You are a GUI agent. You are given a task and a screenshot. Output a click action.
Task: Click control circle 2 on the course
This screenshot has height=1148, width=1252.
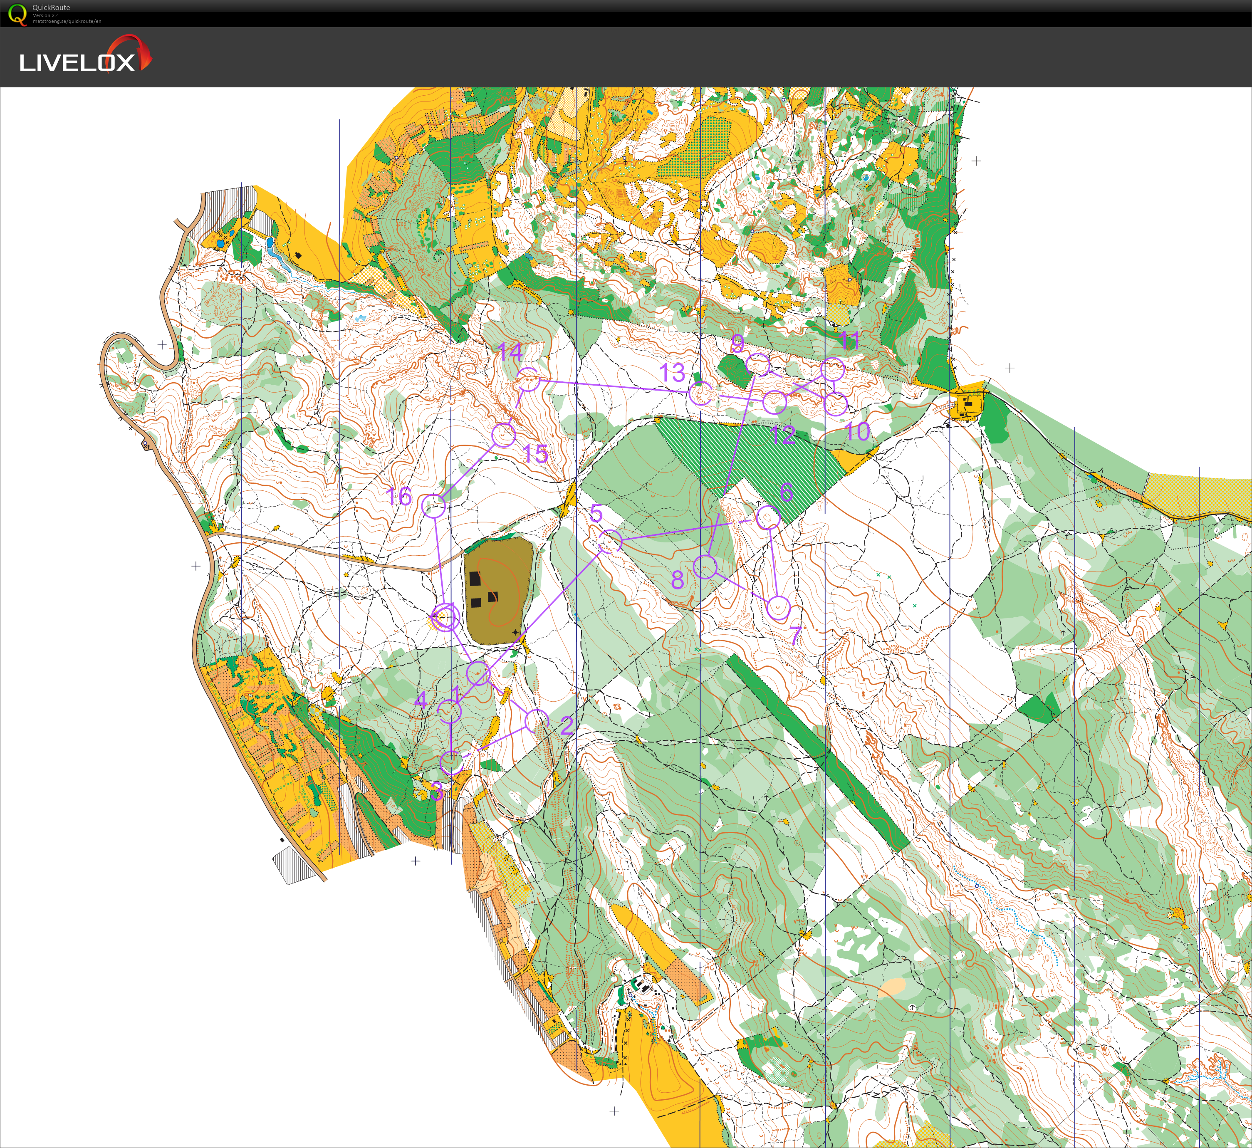537,721
